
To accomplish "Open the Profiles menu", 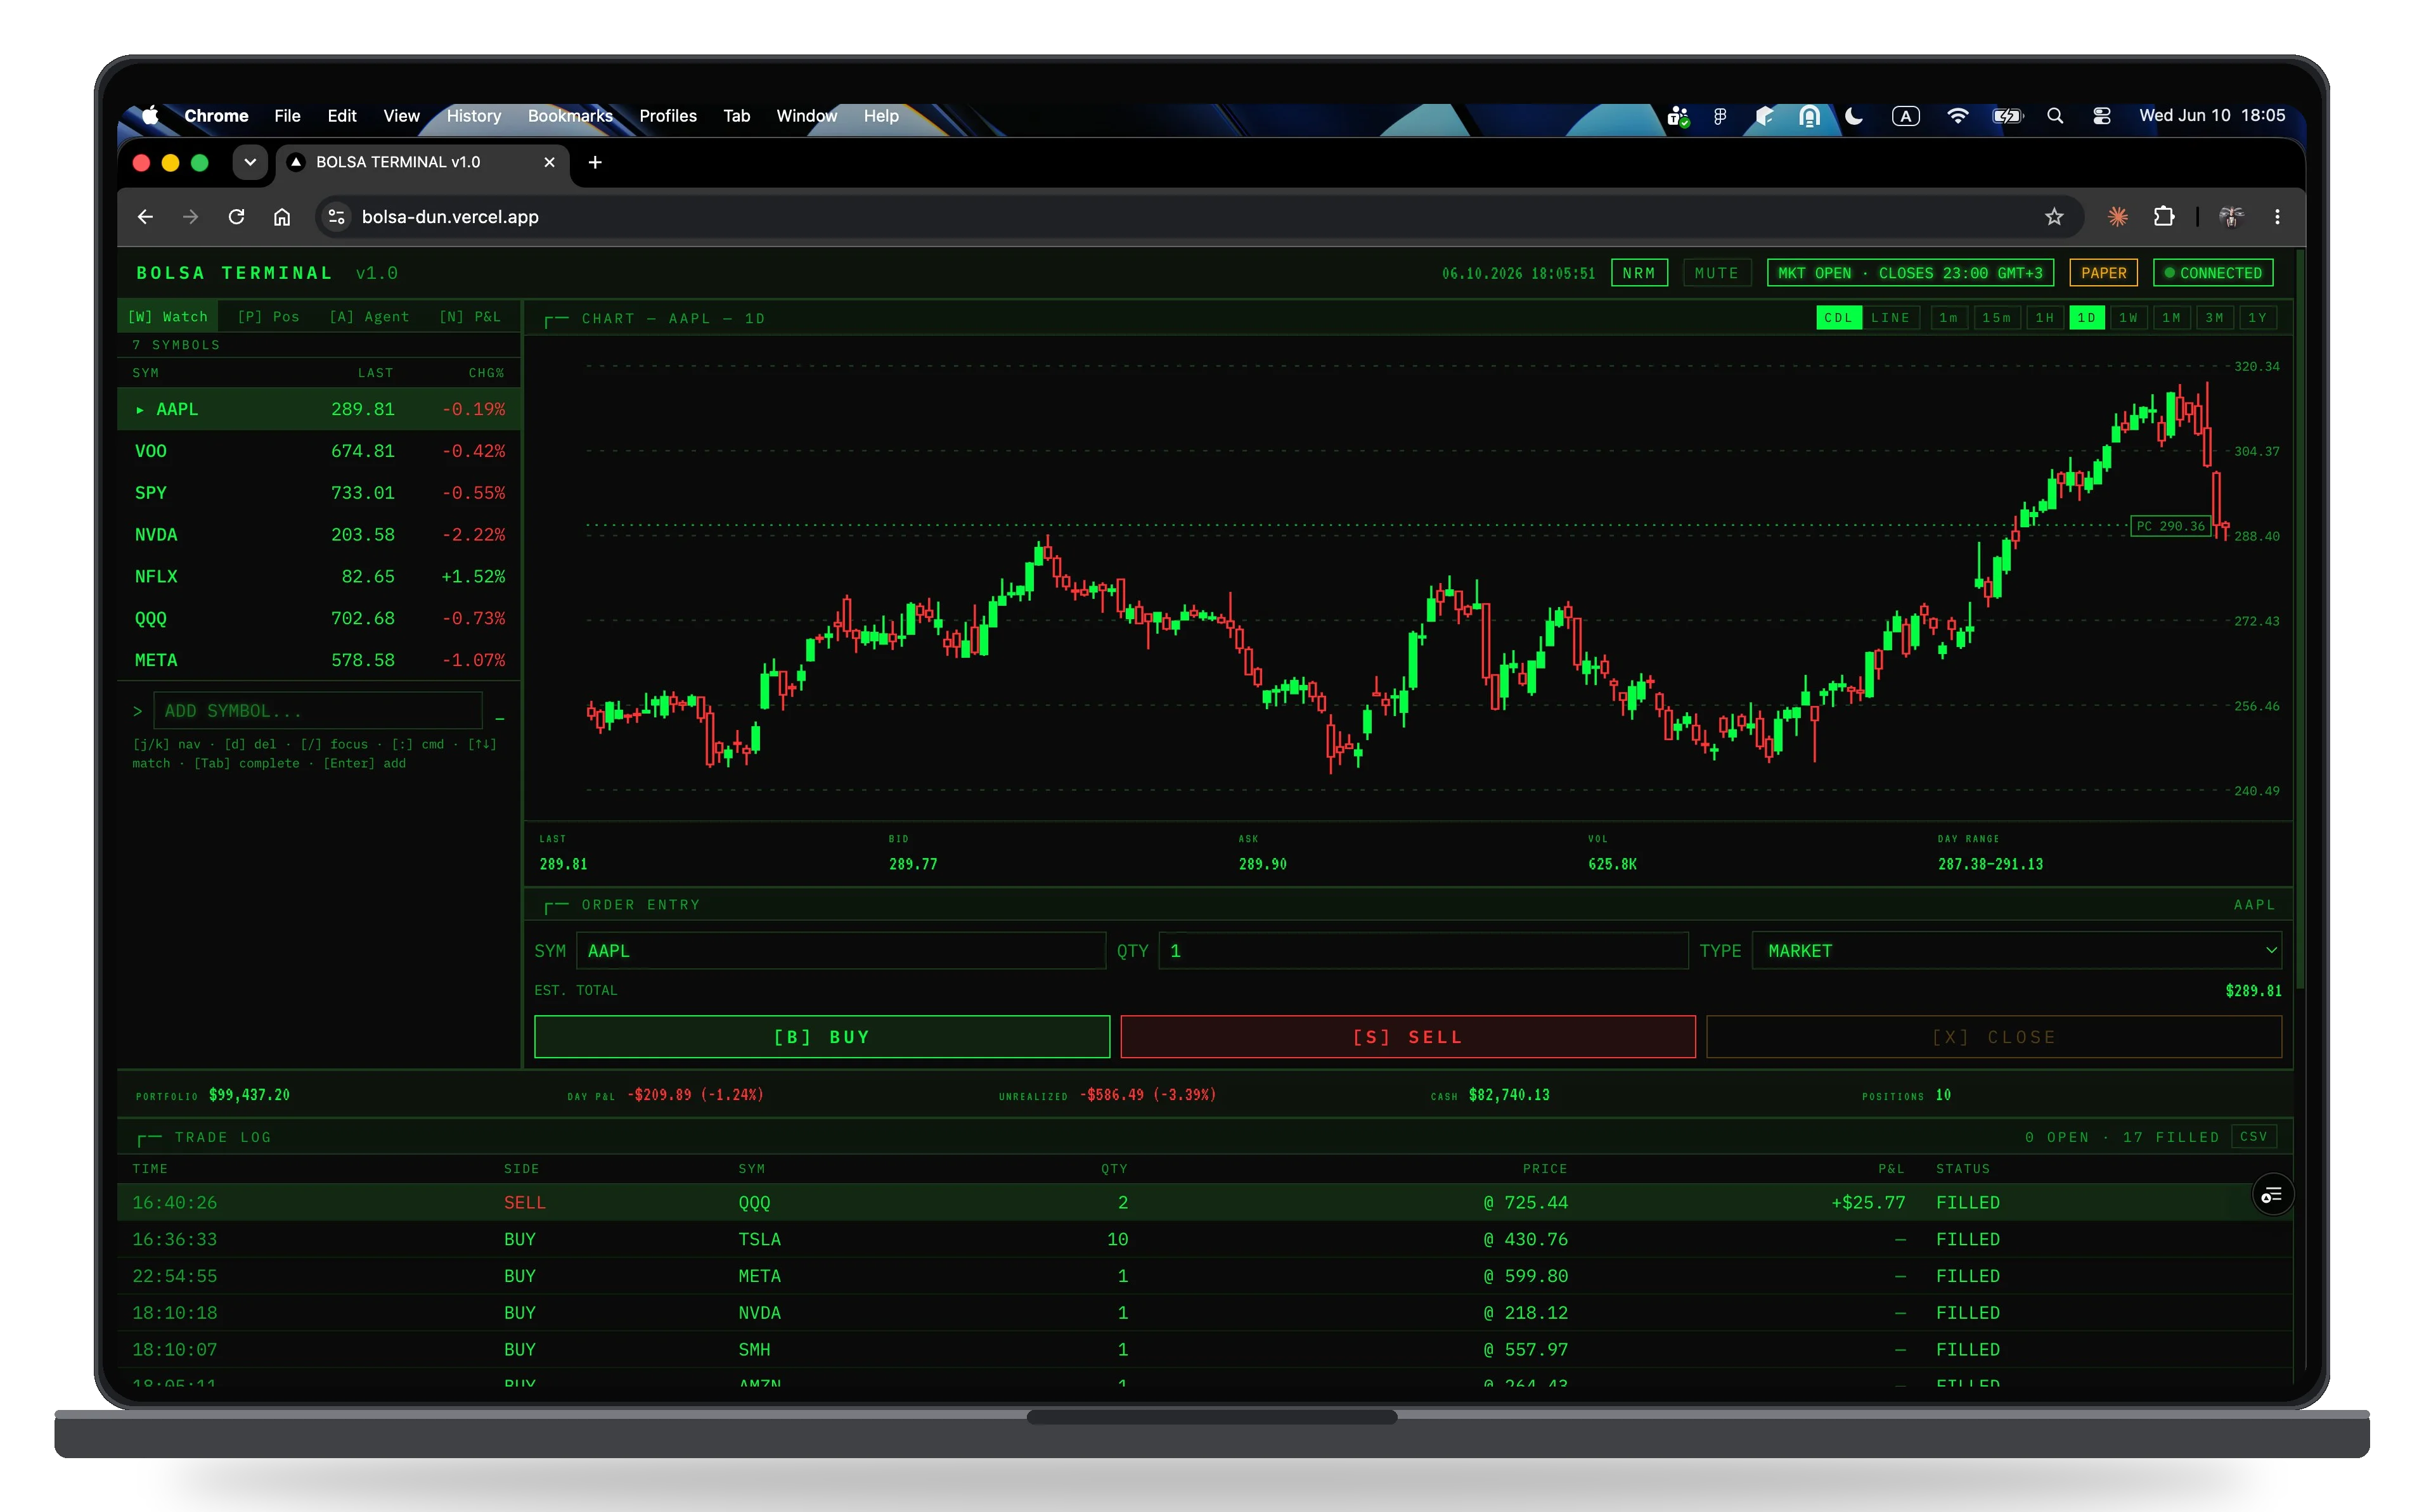I will [668, 116].
